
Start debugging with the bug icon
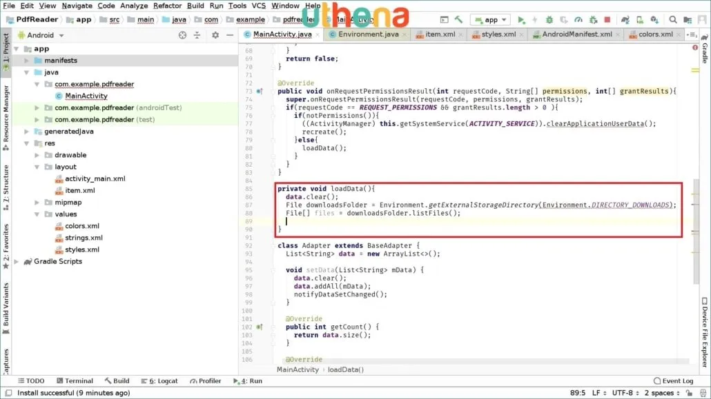[x=549, y=20]
